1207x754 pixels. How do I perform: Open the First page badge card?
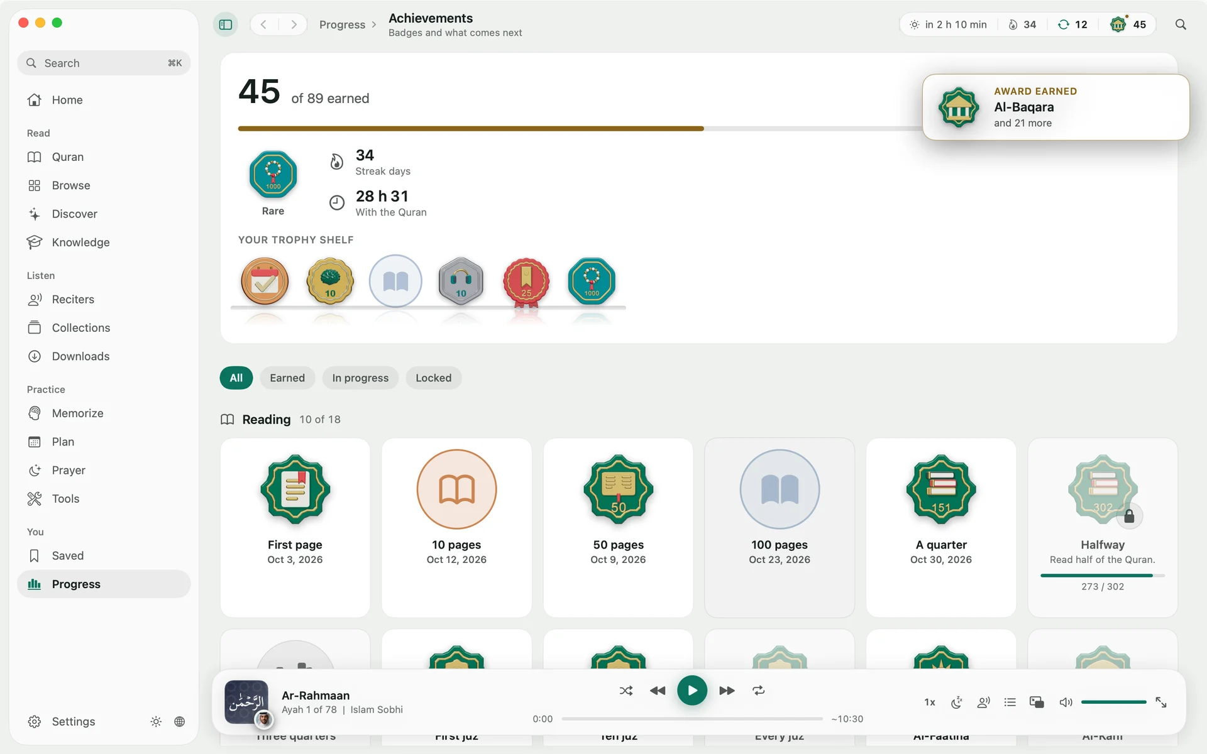point(295,528)
